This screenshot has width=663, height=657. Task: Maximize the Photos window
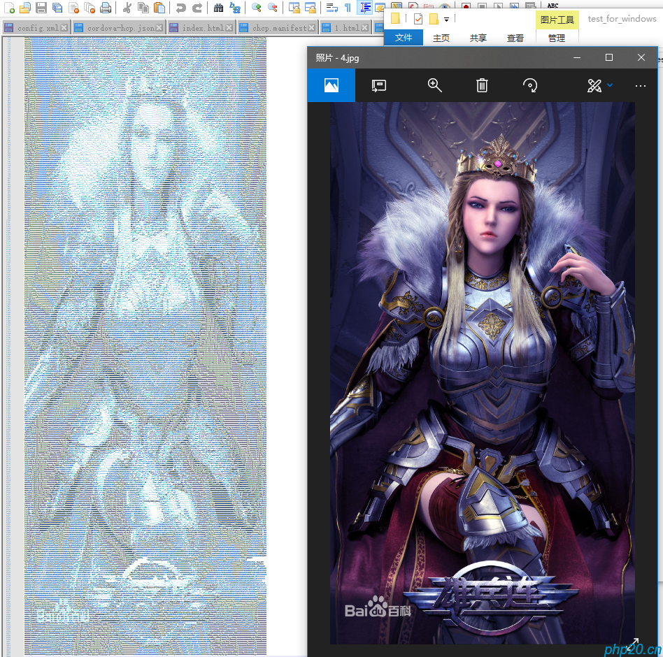pos(609,57)
